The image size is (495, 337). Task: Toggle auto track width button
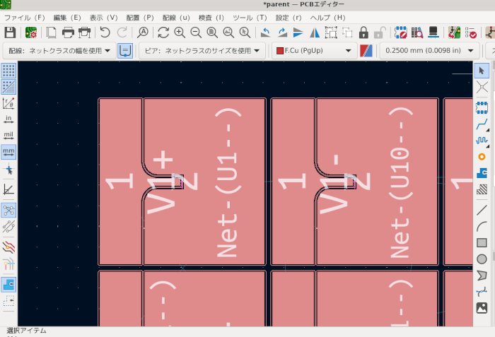pyautogui.click(x=125, y=50)
